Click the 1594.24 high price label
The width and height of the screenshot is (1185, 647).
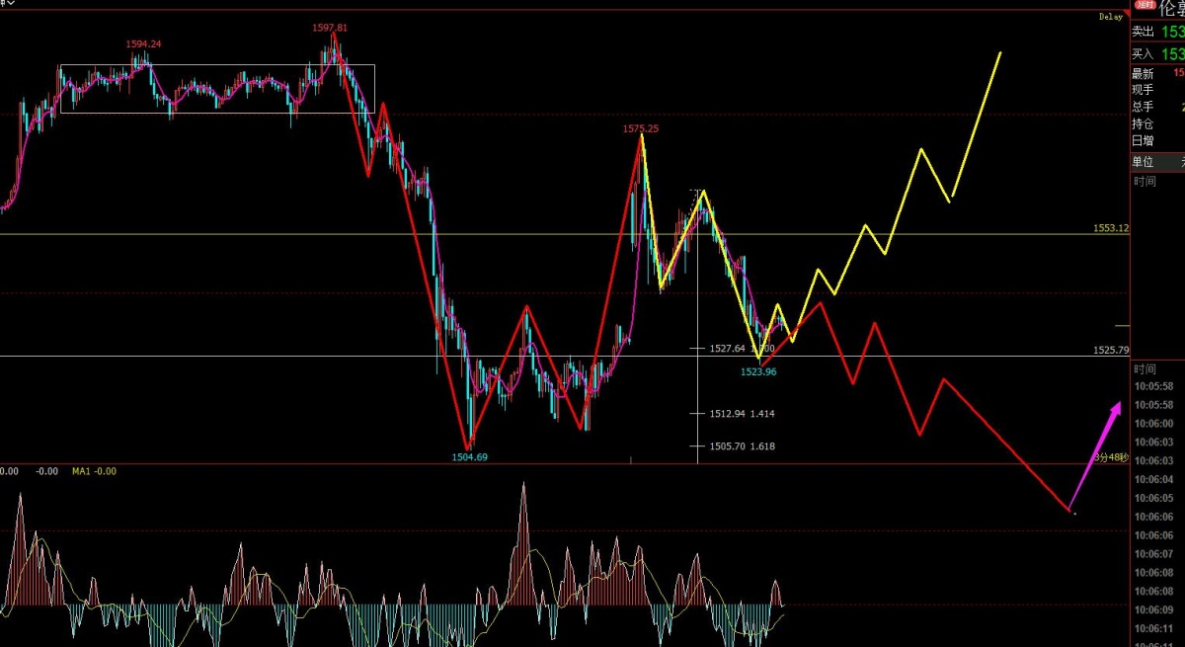point(143,44)
